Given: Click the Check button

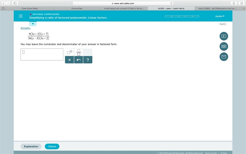Looking at the screenshot, I should click(52, 147).
